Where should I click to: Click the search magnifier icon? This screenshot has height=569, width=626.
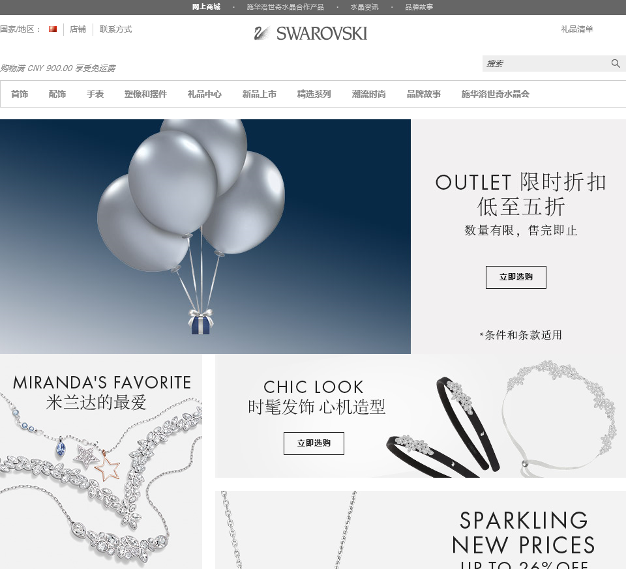tap(615, 63)
